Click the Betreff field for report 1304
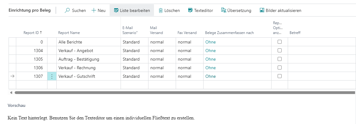 (x=321, y=51)
